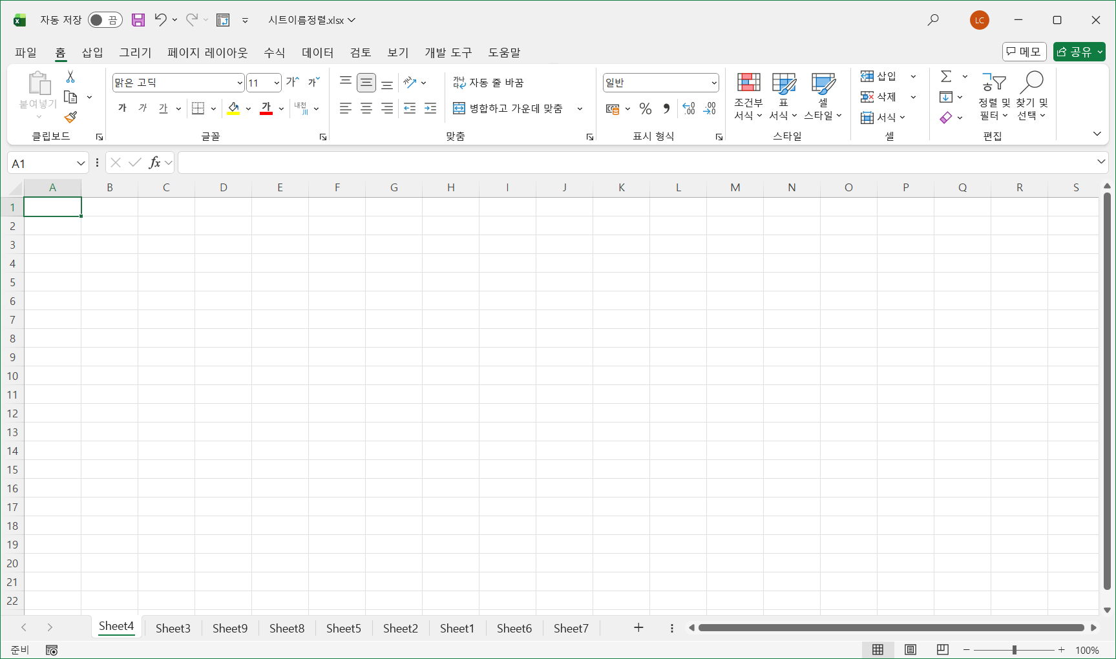Click the search magnifier in title bar
The width and height of the screenshot is (1116, 659).
tap(933, 20)
